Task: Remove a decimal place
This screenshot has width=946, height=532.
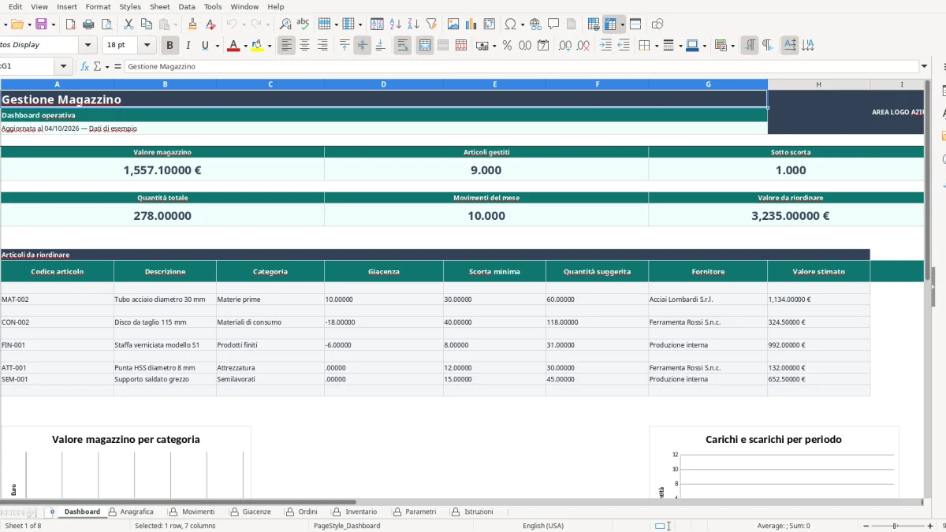Action: pos(583,46)
